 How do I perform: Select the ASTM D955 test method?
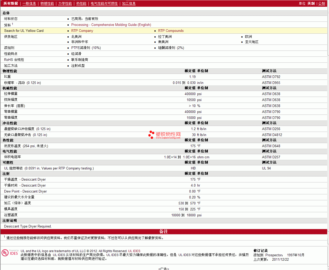click(x=271, y=83)
